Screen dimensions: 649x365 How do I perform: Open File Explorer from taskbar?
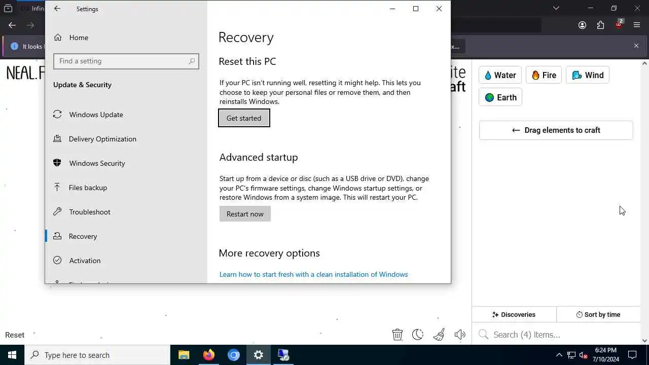pyautogui.click(x=184, y=355)
